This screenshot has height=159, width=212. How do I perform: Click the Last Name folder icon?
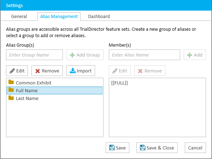[11, 98]
